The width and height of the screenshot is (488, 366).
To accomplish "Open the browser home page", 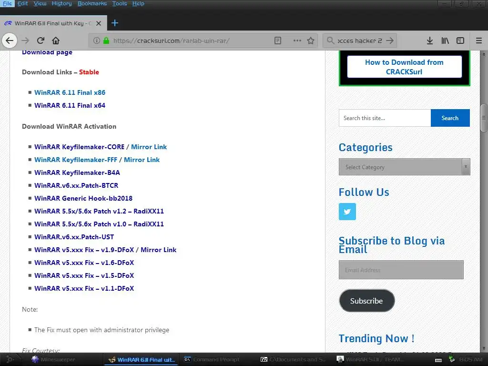I will 56,41.
